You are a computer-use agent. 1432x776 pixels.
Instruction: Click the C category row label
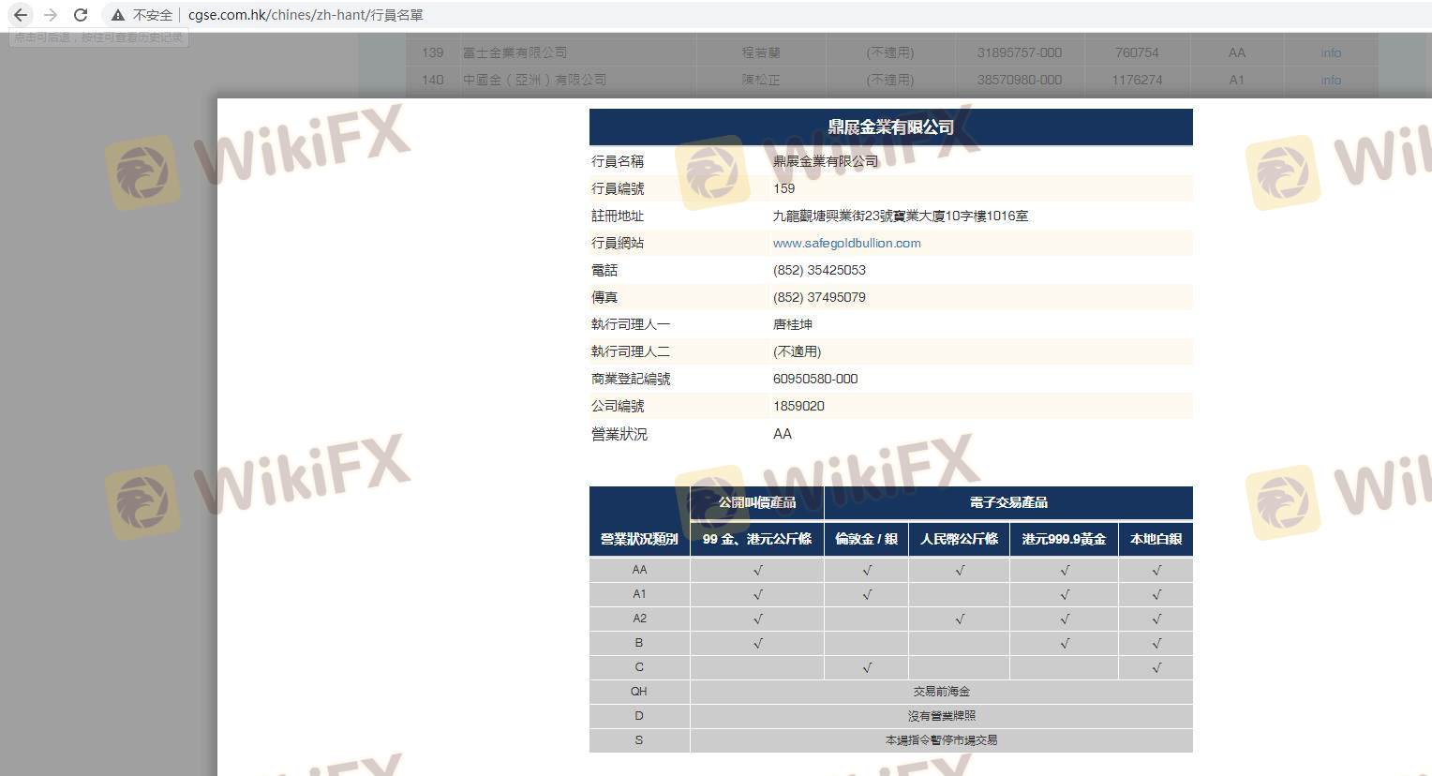click(639, 667)
